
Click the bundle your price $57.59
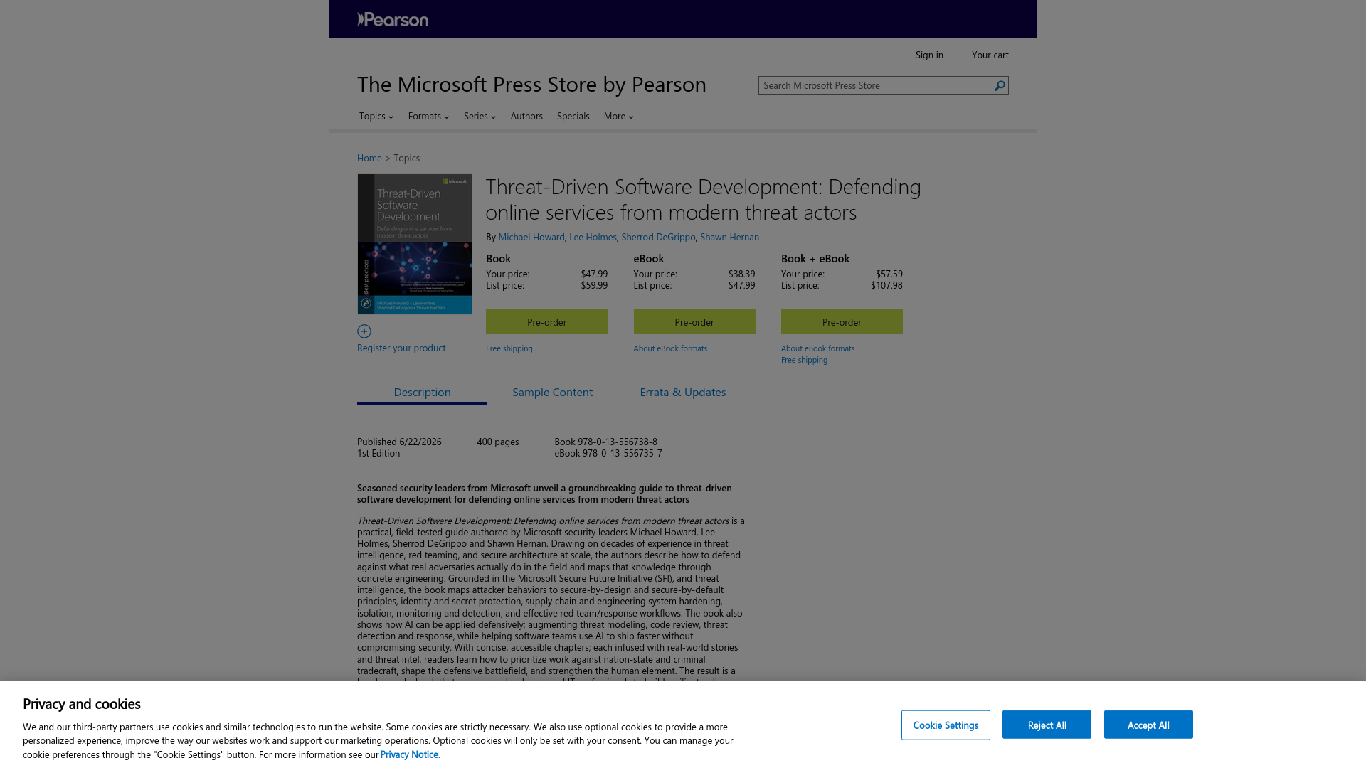point(889,274)
